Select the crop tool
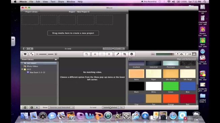 (125, 54)
